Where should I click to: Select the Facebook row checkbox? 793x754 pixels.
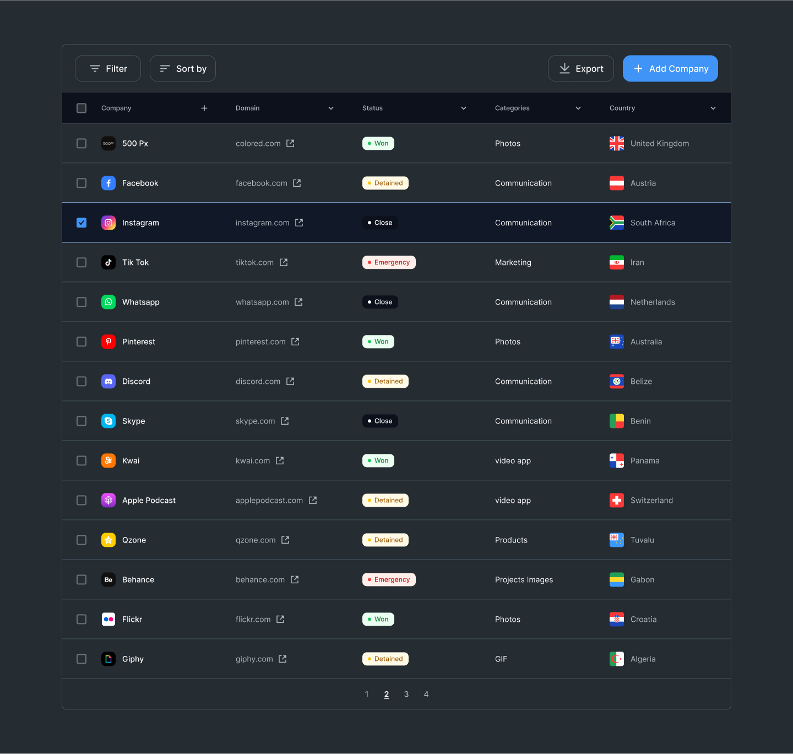82,183
